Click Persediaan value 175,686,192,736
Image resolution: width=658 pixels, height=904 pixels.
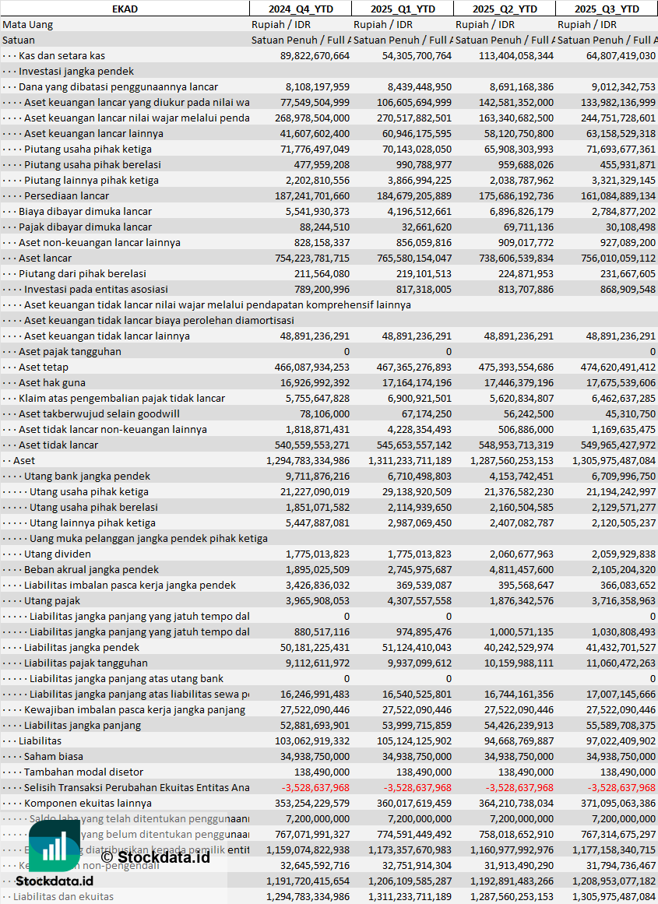516,195
